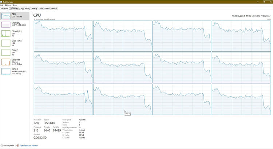Image resolution: width=273 pixels, height=149 pixels.
Task: Close the Task Manager window
Action: tap(270, 2)
